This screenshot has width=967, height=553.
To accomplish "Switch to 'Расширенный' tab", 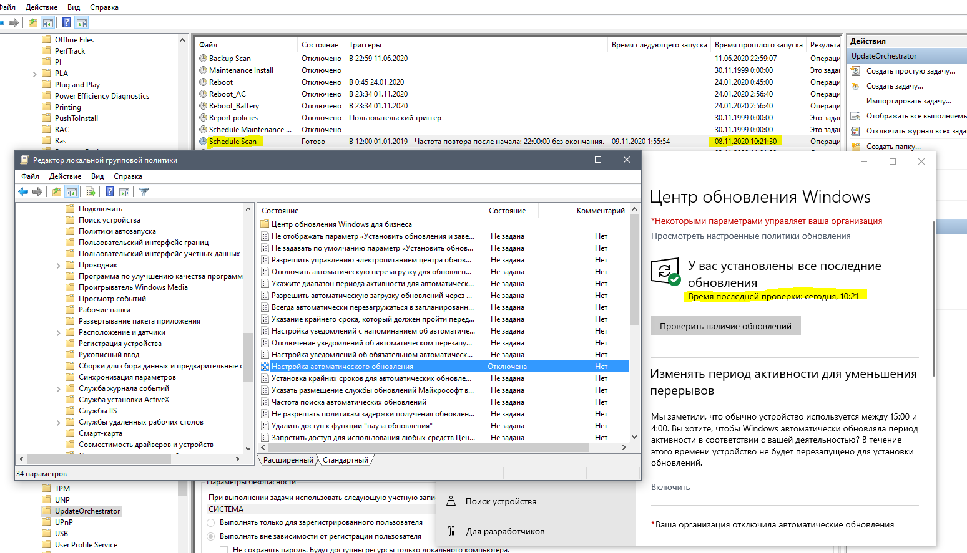I will [288, 460].
